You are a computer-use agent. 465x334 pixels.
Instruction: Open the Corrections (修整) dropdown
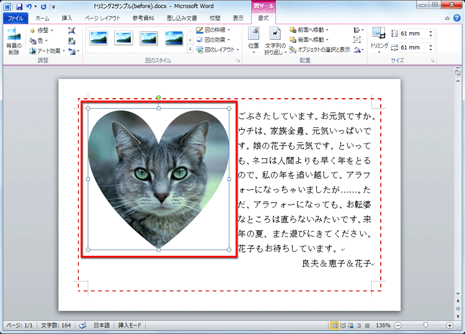(41, 30)
